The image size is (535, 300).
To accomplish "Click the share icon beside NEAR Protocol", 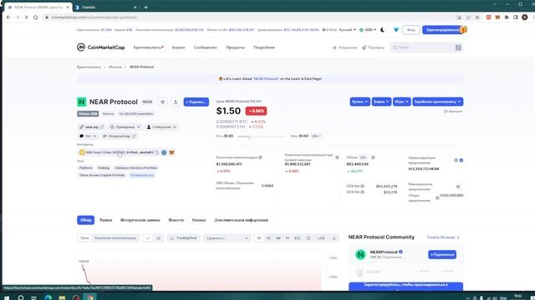I will tap(176, 102).
